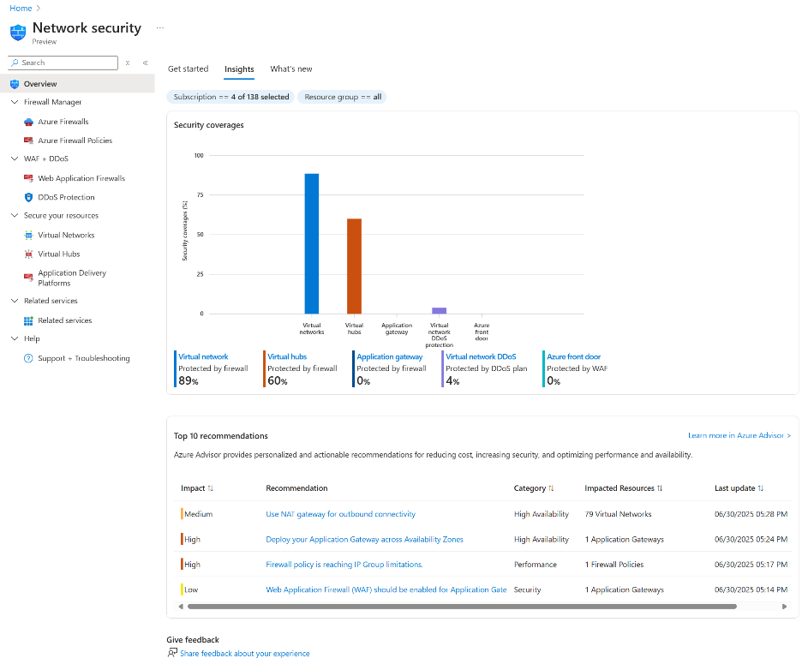Click Learn more in Azure Advisor
Screen dimensions: 808x664
739,436
